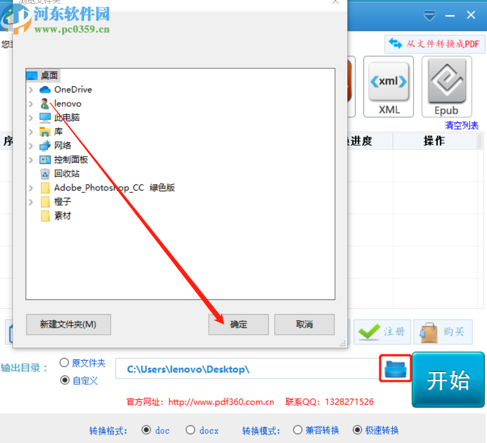Switch mode via 从文件转换成PDF button
Viewport: 487px width, 443px height.
pos(434,44)
